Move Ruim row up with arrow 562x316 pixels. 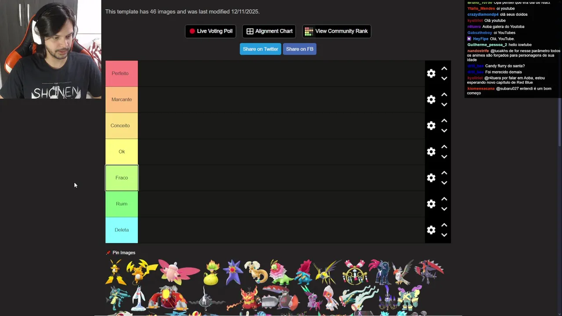[x=444, y=199]
